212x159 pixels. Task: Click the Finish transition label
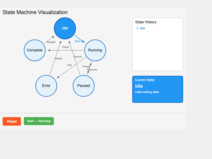[65, 47]
